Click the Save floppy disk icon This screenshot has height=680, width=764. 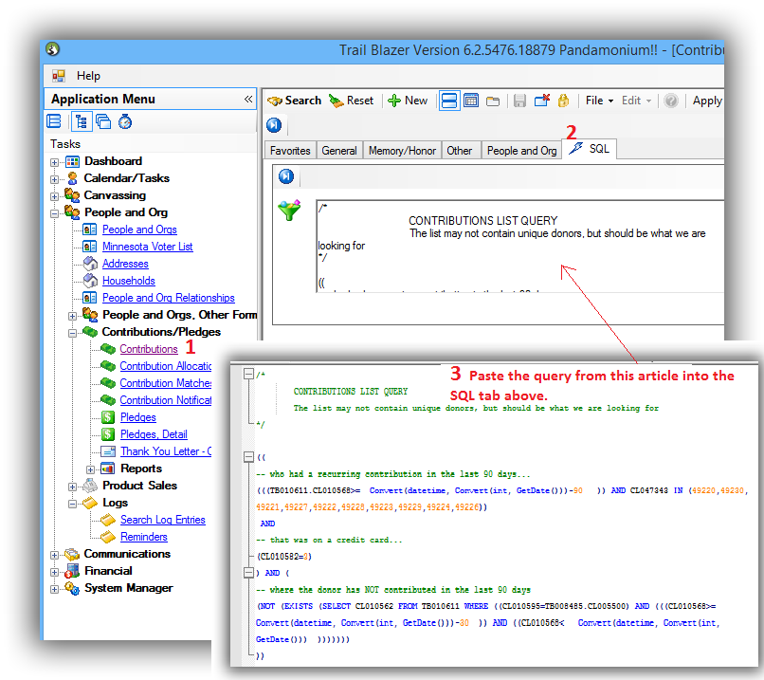coord(519,101)
